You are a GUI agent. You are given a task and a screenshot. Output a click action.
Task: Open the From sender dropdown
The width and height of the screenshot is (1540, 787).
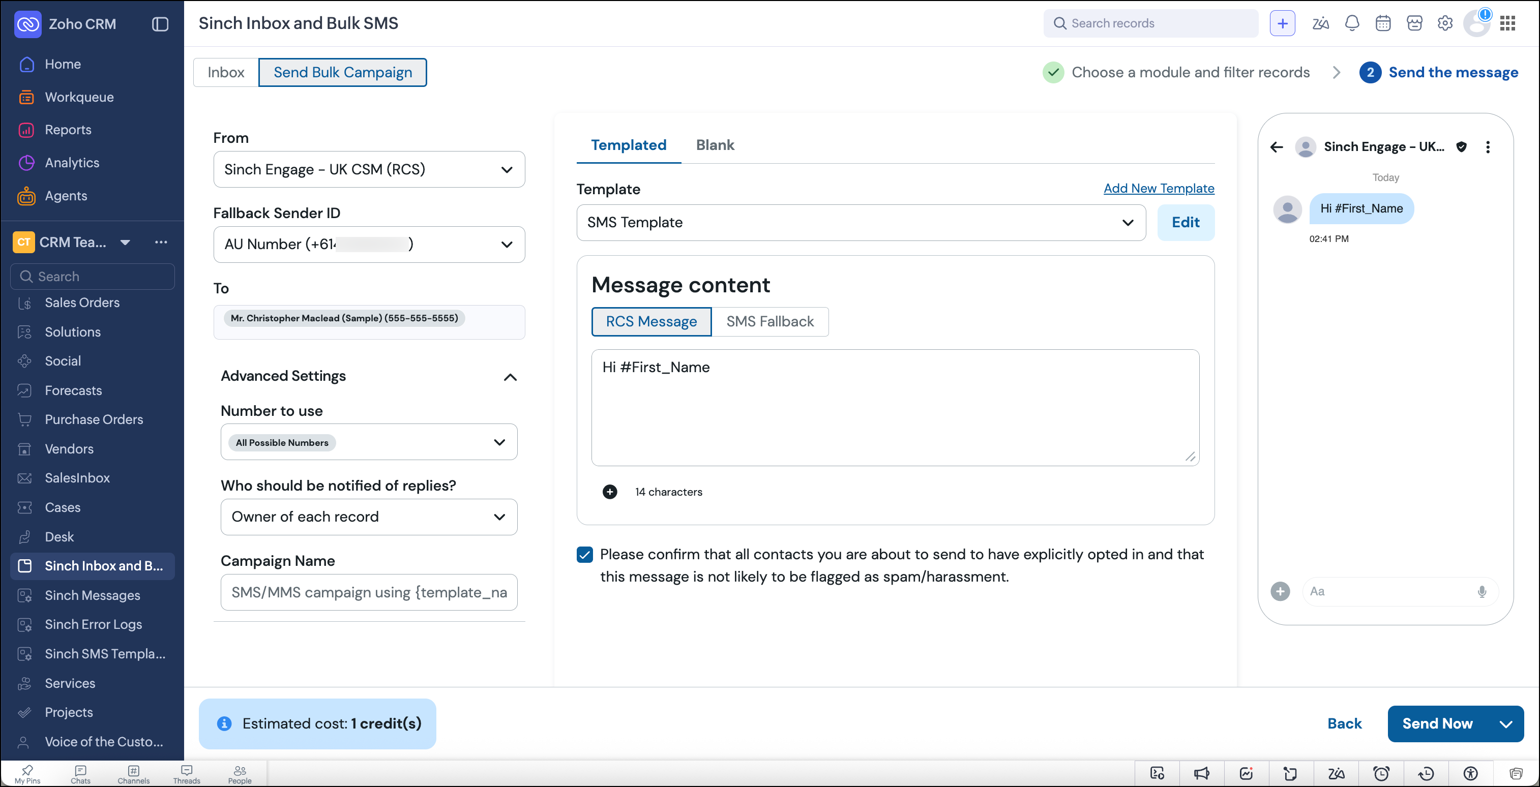click(369, 169)
